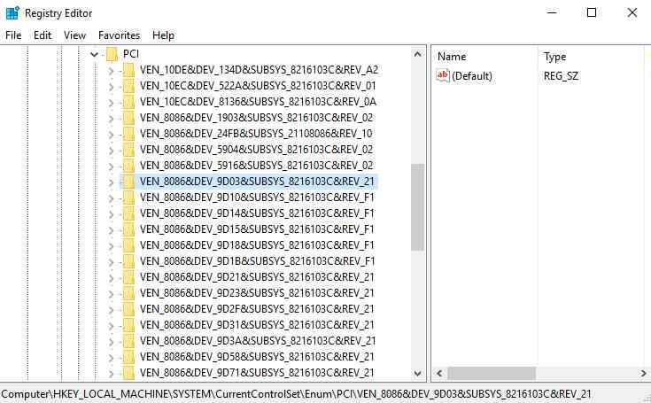Click the tree pane vertical scrollbar thumb
Image resolution: width=651 pixels, height=403 pixels.
tap(418, 207)
